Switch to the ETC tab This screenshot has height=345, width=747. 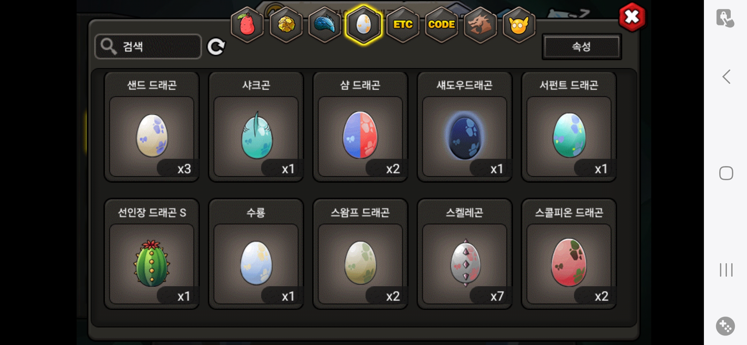point(403,25)
